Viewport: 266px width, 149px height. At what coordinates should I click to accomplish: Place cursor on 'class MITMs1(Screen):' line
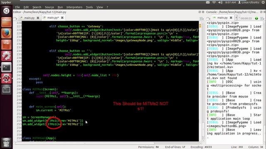(40, 89)
